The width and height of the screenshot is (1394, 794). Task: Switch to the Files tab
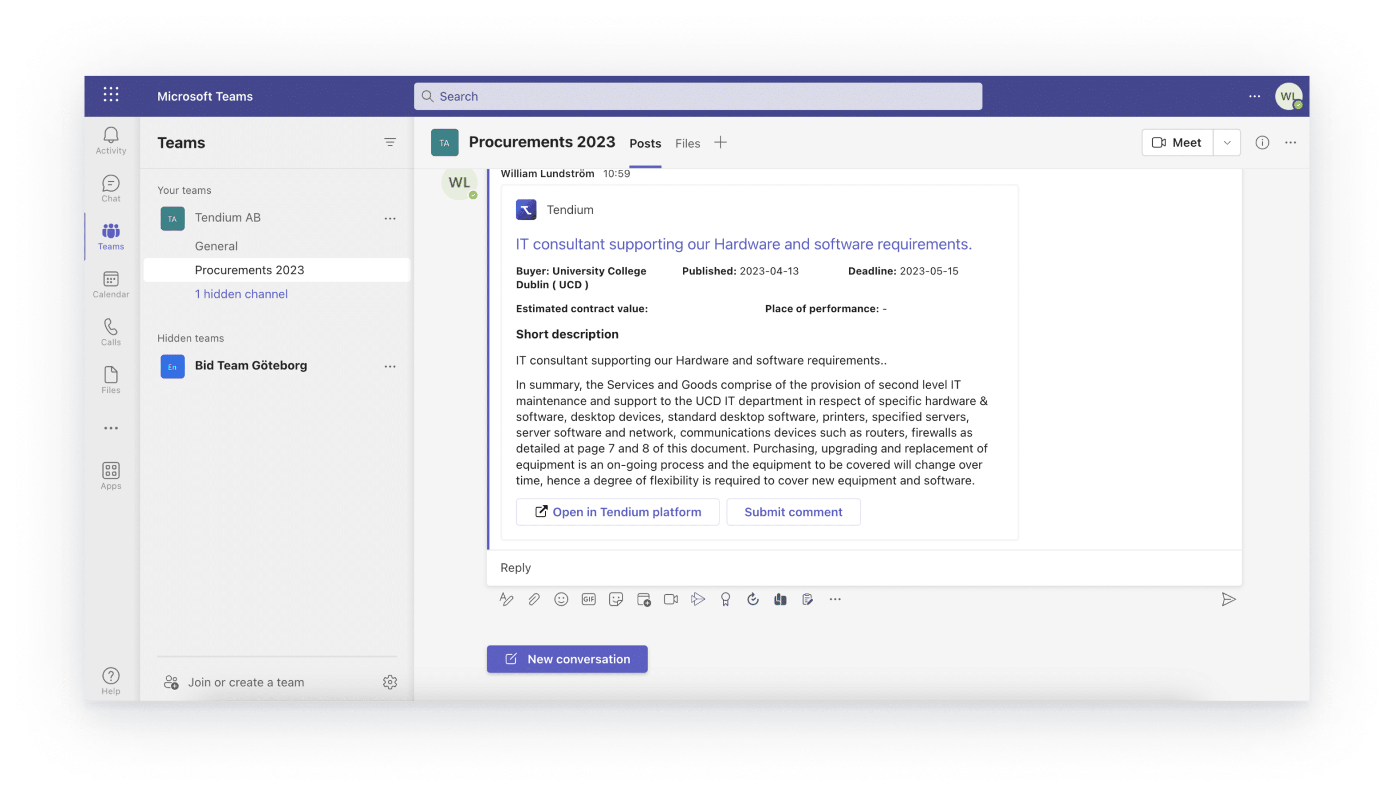coord(687,143)
